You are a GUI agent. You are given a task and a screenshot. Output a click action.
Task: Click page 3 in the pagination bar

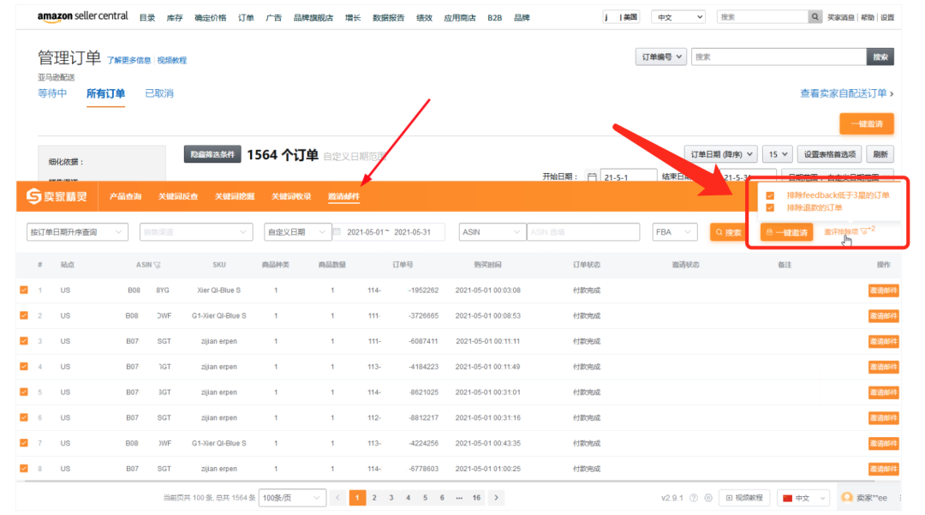[390, 497]
